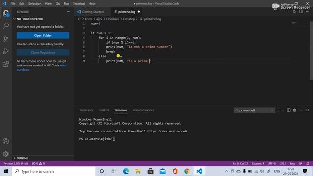
Task: Open Google Chrome from taskbar
Action: [187, 171]
